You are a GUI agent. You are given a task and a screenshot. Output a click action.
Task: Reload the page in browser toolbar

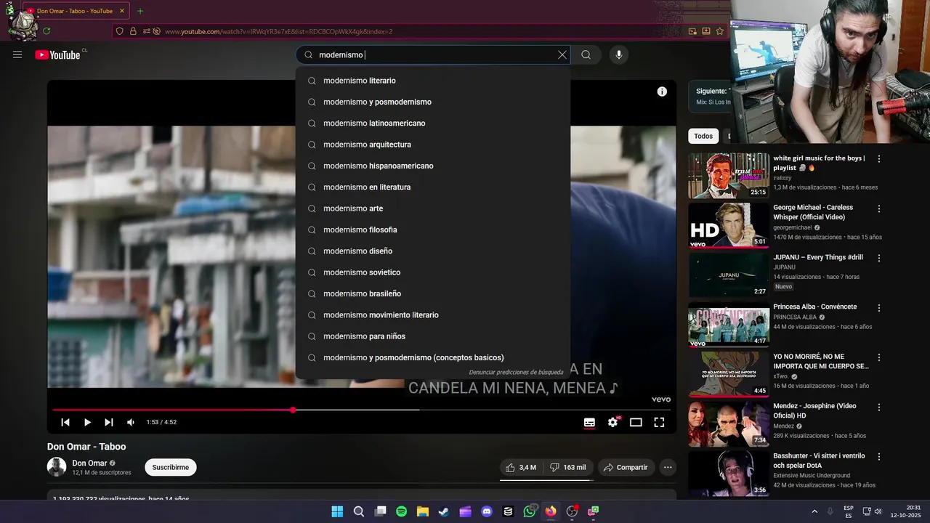[x=46, y=31]
